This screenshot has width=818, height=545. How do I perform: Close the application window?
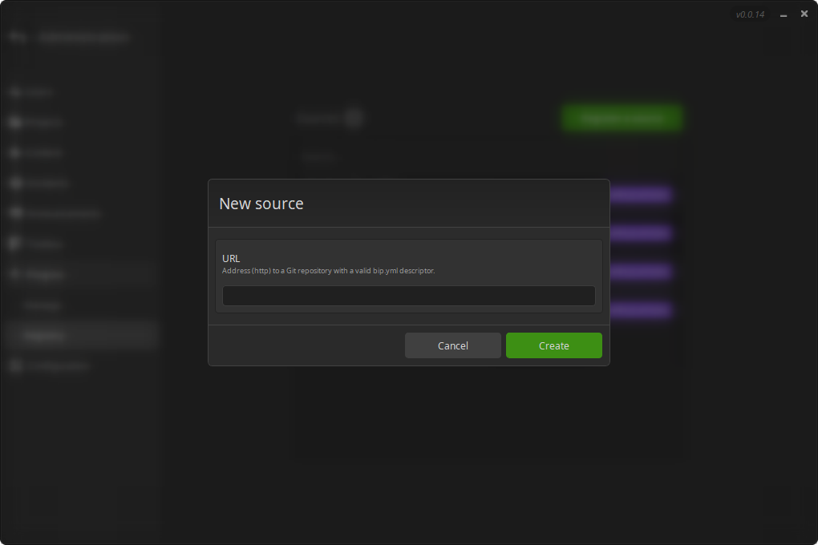click(x=804, y=14)
